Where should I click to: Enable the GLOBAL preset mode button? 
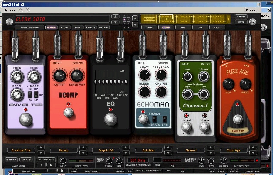[x=52, y=28]
